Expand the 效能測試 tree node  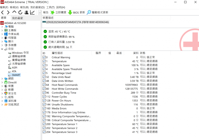click(2, 105)
